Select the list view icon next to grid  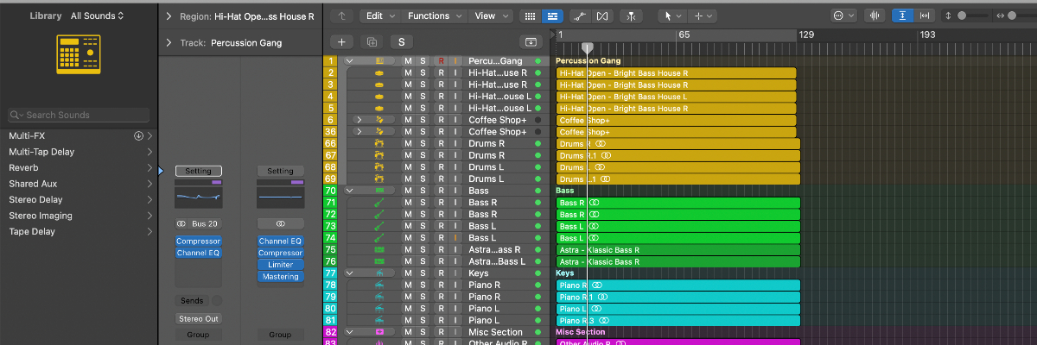click(x=552, y=16)
